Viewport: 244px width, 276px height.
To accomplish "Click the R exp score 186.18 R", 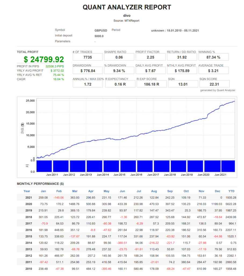I will [152, 84].
